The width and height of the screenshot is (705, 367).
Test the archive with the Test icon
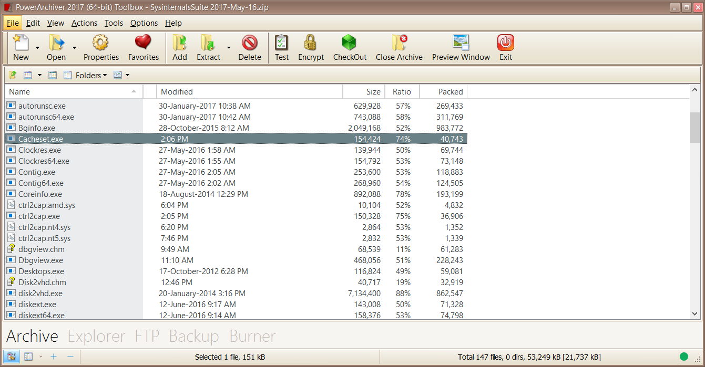click(282, 43)
